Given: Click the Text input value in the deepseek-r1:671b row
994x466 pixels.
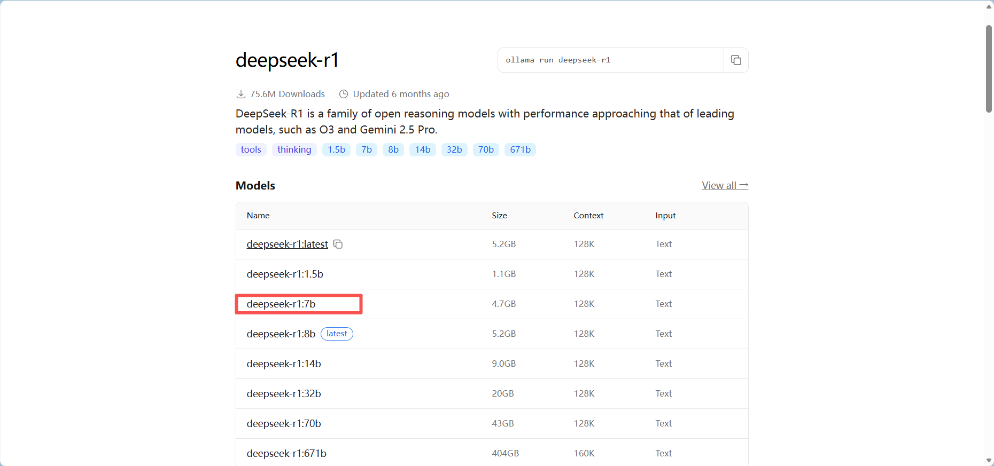Looking at the screenshot, I should point(664,453).
